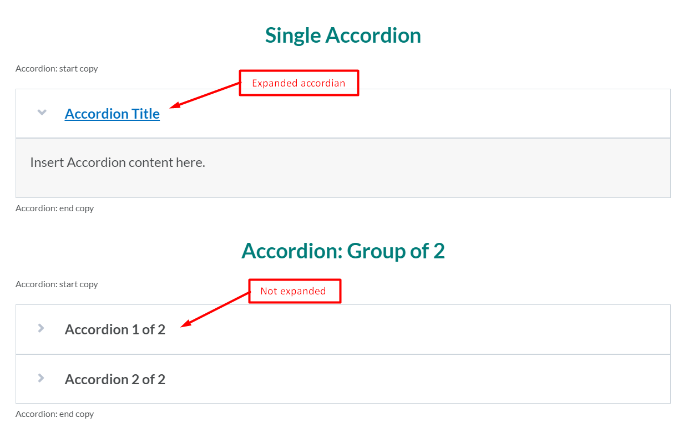Image resolution: width=693 pixels, height=443 pixels.
Task: Click the Accordion Title link
Action: click(112, 114)
